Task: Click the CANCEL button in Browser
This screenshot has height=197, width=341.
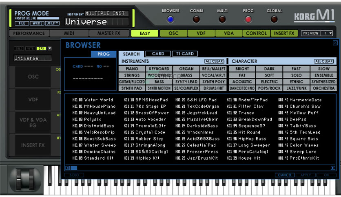Action: click(285, 175)
